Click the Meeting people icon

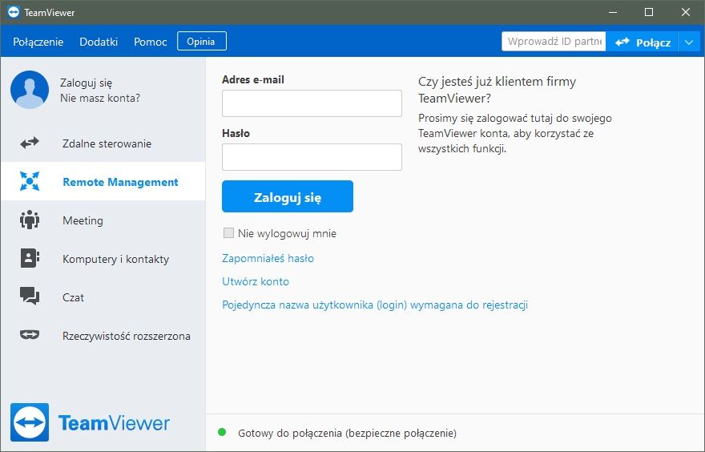(x=30, y=220)
